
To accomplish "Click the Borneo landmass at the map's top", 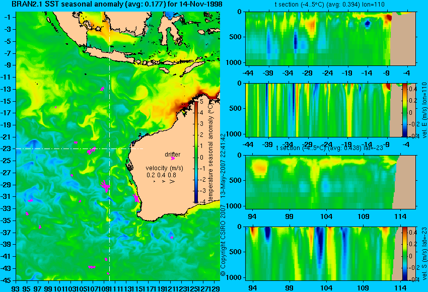I will [x=128, y=23].
